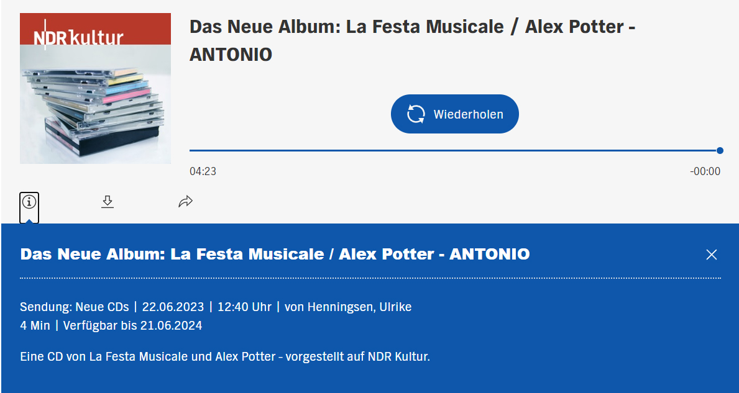Click the circular repeat arrows icon
Image resolution: width=739 pixels, height=393 pixels.
[416, 114]
